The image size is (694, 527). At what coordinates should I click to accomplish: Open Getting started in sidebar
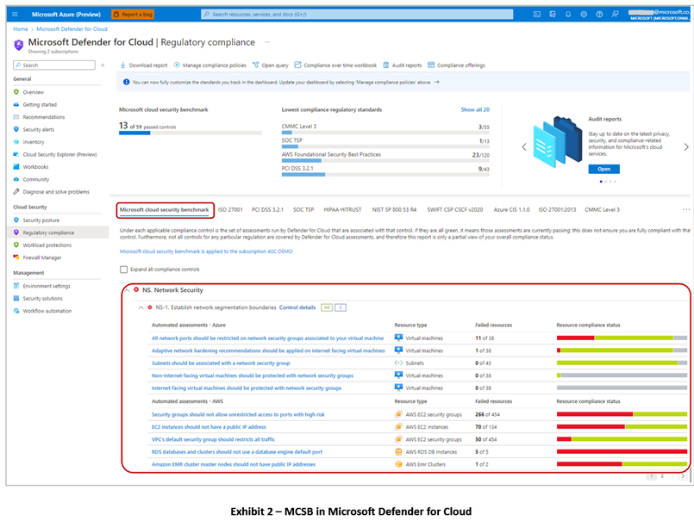pos(40,105)
